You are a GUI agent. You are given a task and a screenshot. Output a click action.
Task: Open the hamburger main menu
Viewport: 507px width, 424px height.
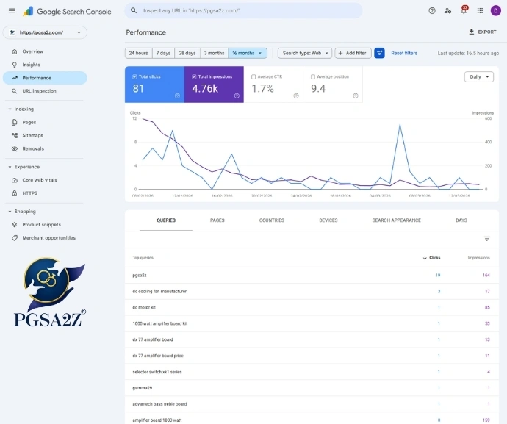(x=11, y=11)
